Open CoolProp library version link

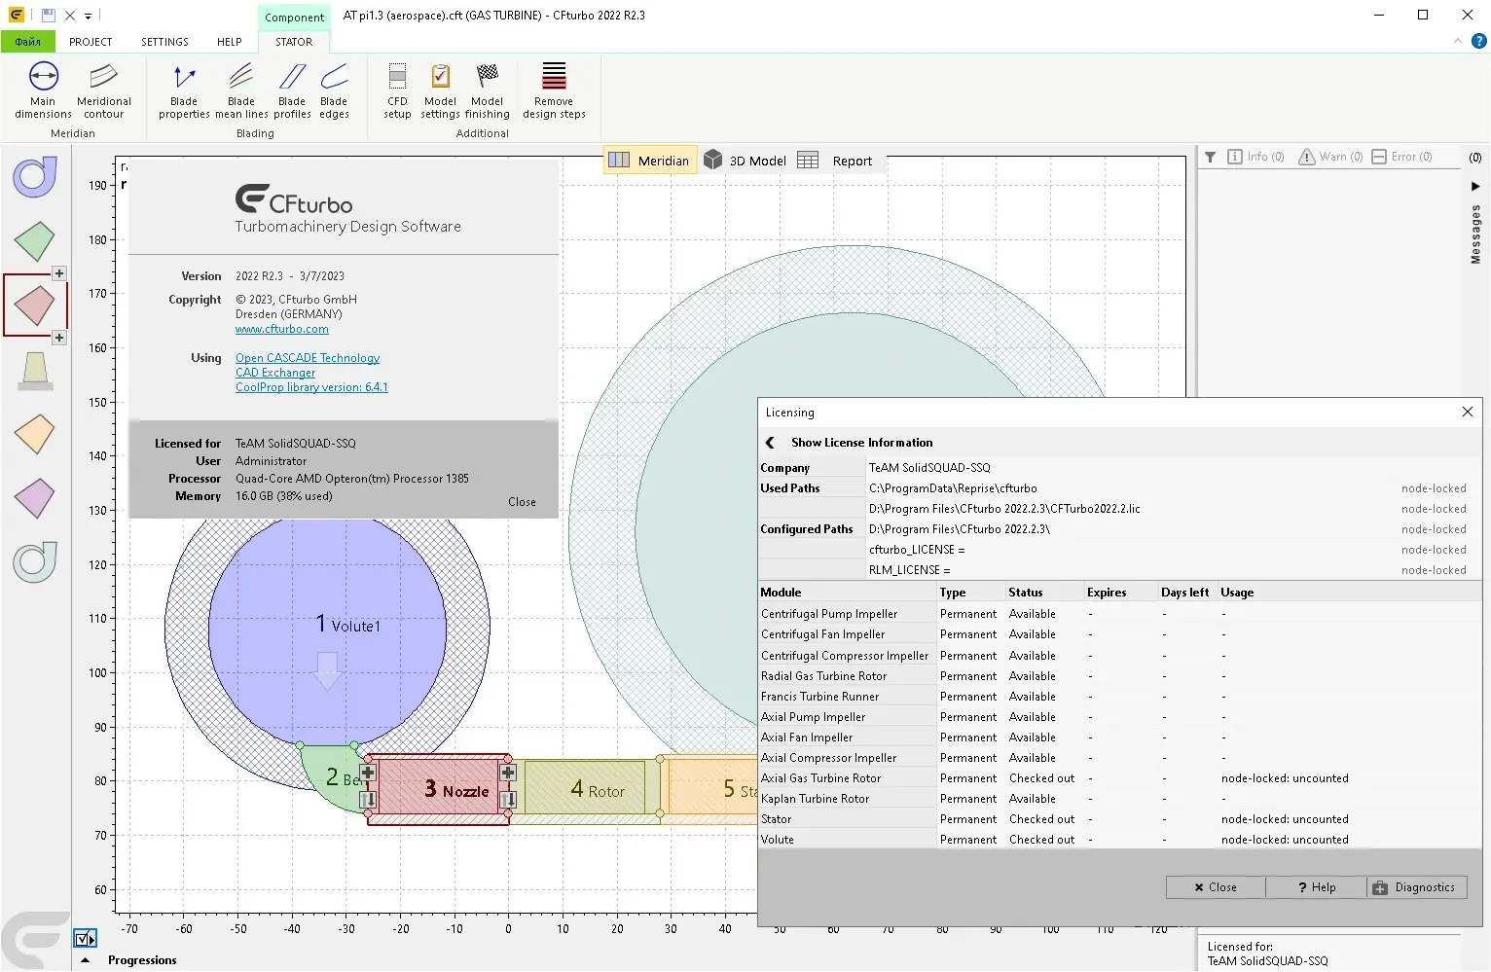[311, 387]
